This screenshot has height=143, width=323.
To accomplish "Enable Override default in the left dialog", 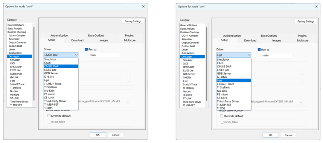I will click(x=49, y=116).
